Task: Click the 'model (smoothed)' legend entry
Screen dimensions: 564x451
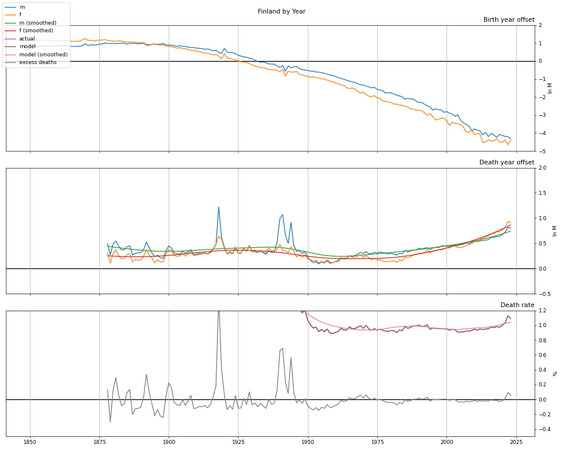Action: [x=43, y=55]
